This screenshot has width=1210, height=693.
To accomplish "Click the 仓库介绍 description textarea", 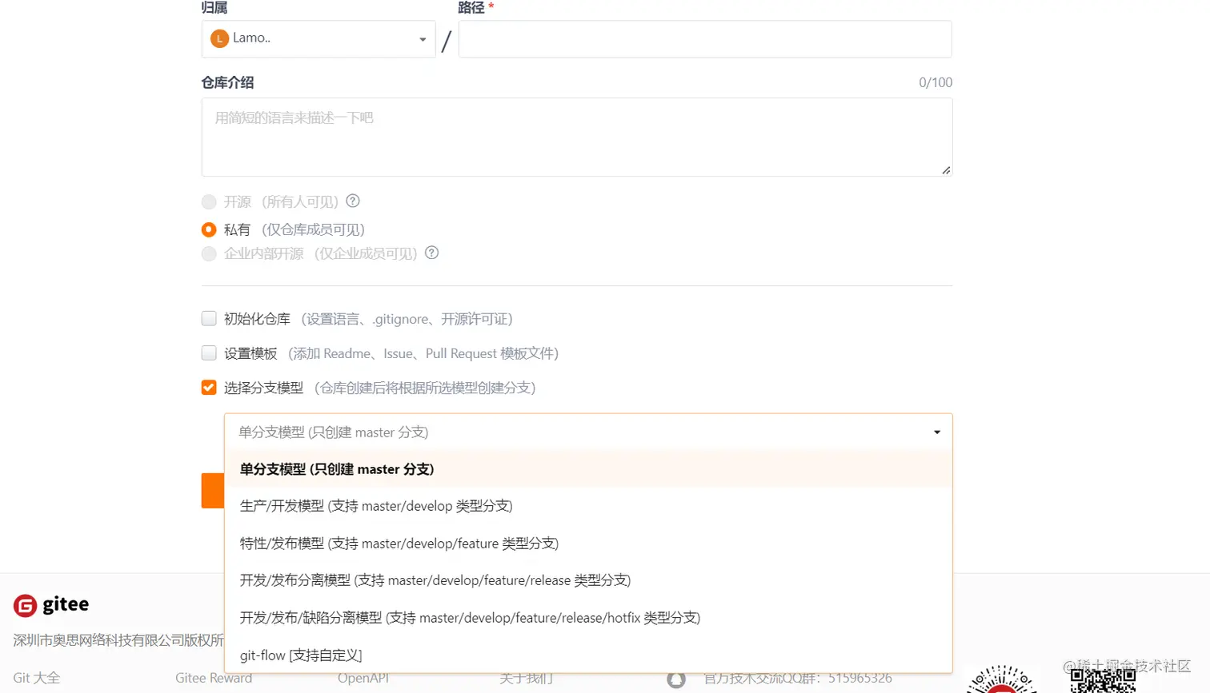I will (577, 137).
